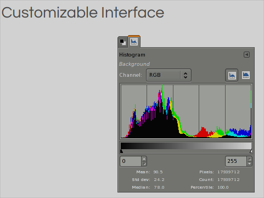Click the white point slider handle
Viewport: 264px width, 198px height.
251,151
